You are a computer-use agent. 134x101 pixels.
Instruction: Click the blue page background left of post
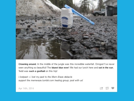click(x=8, y=46)
